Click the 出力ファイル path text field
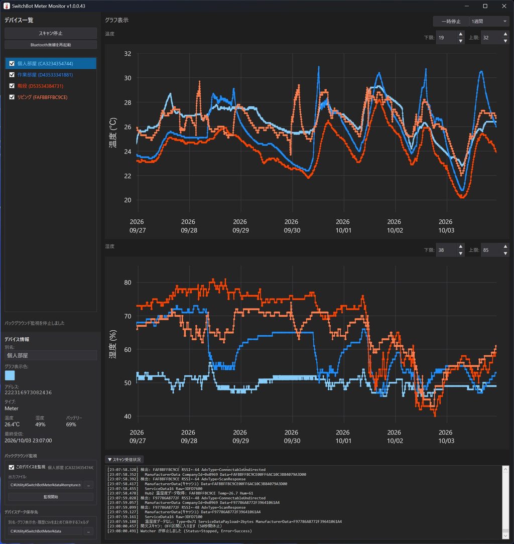The width and height of the screenshot is (514, 544). point(46,485)
